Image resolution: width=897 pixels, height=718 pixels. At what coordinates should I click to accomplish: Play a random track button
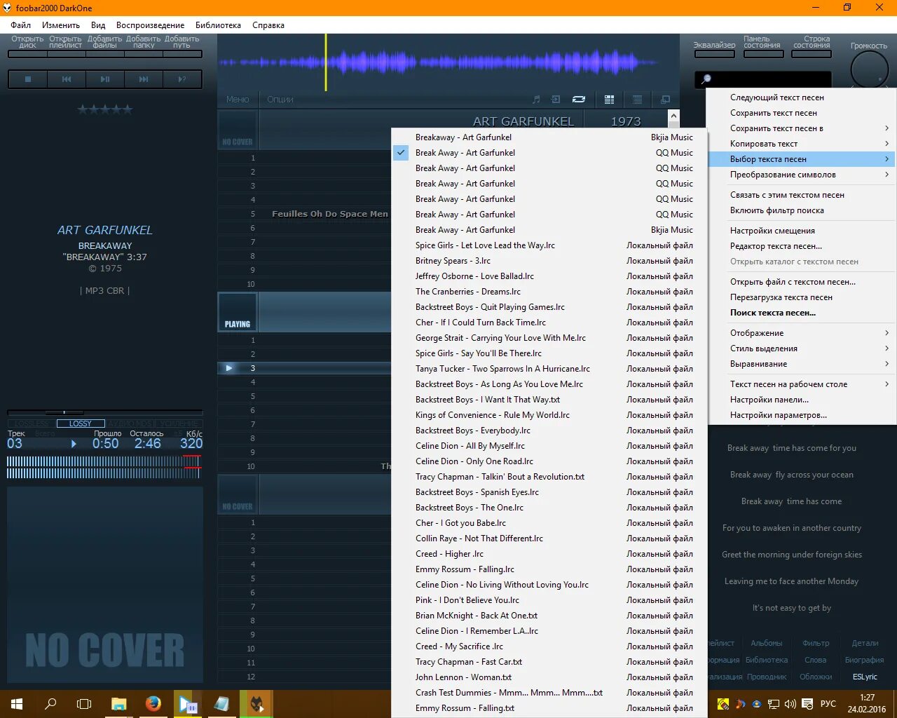pos(182,79)
